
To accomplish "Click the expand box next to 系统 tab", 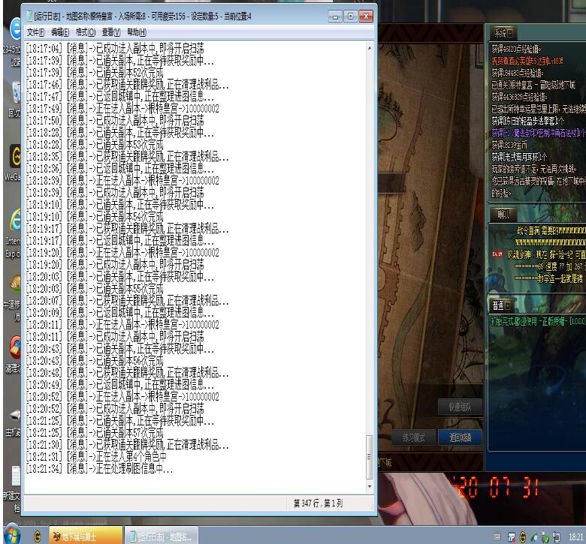I will click(x=511, y=33).
